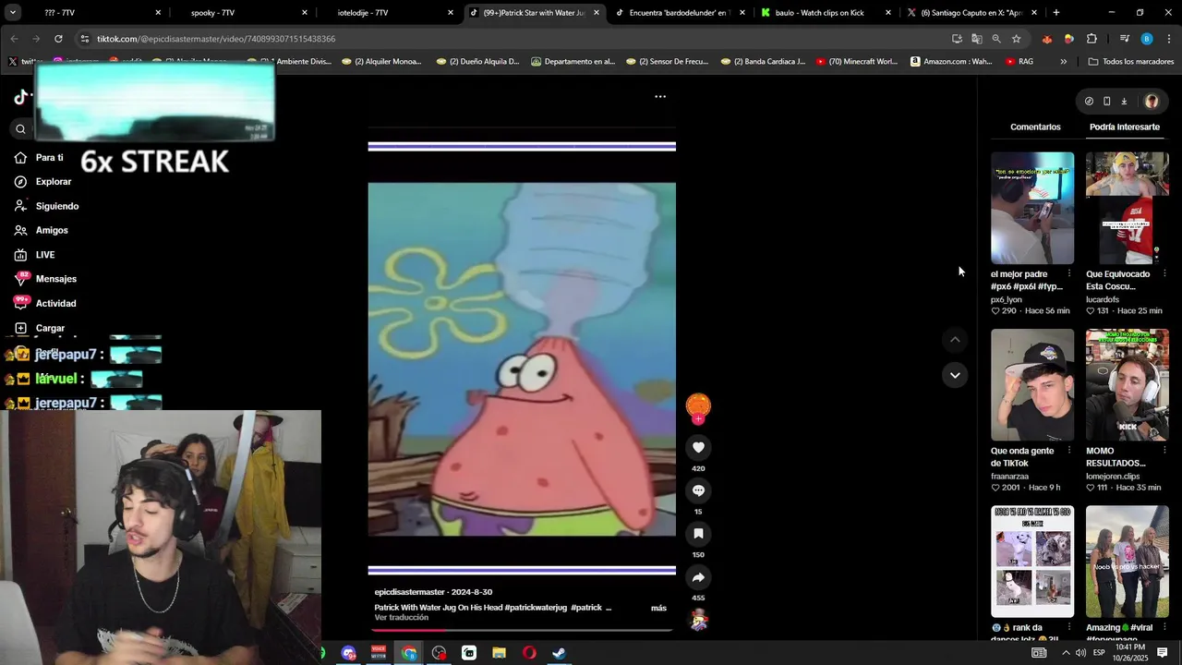
Task: Switch to Podría interesarte tab
Action: (x=1124, y=127)
